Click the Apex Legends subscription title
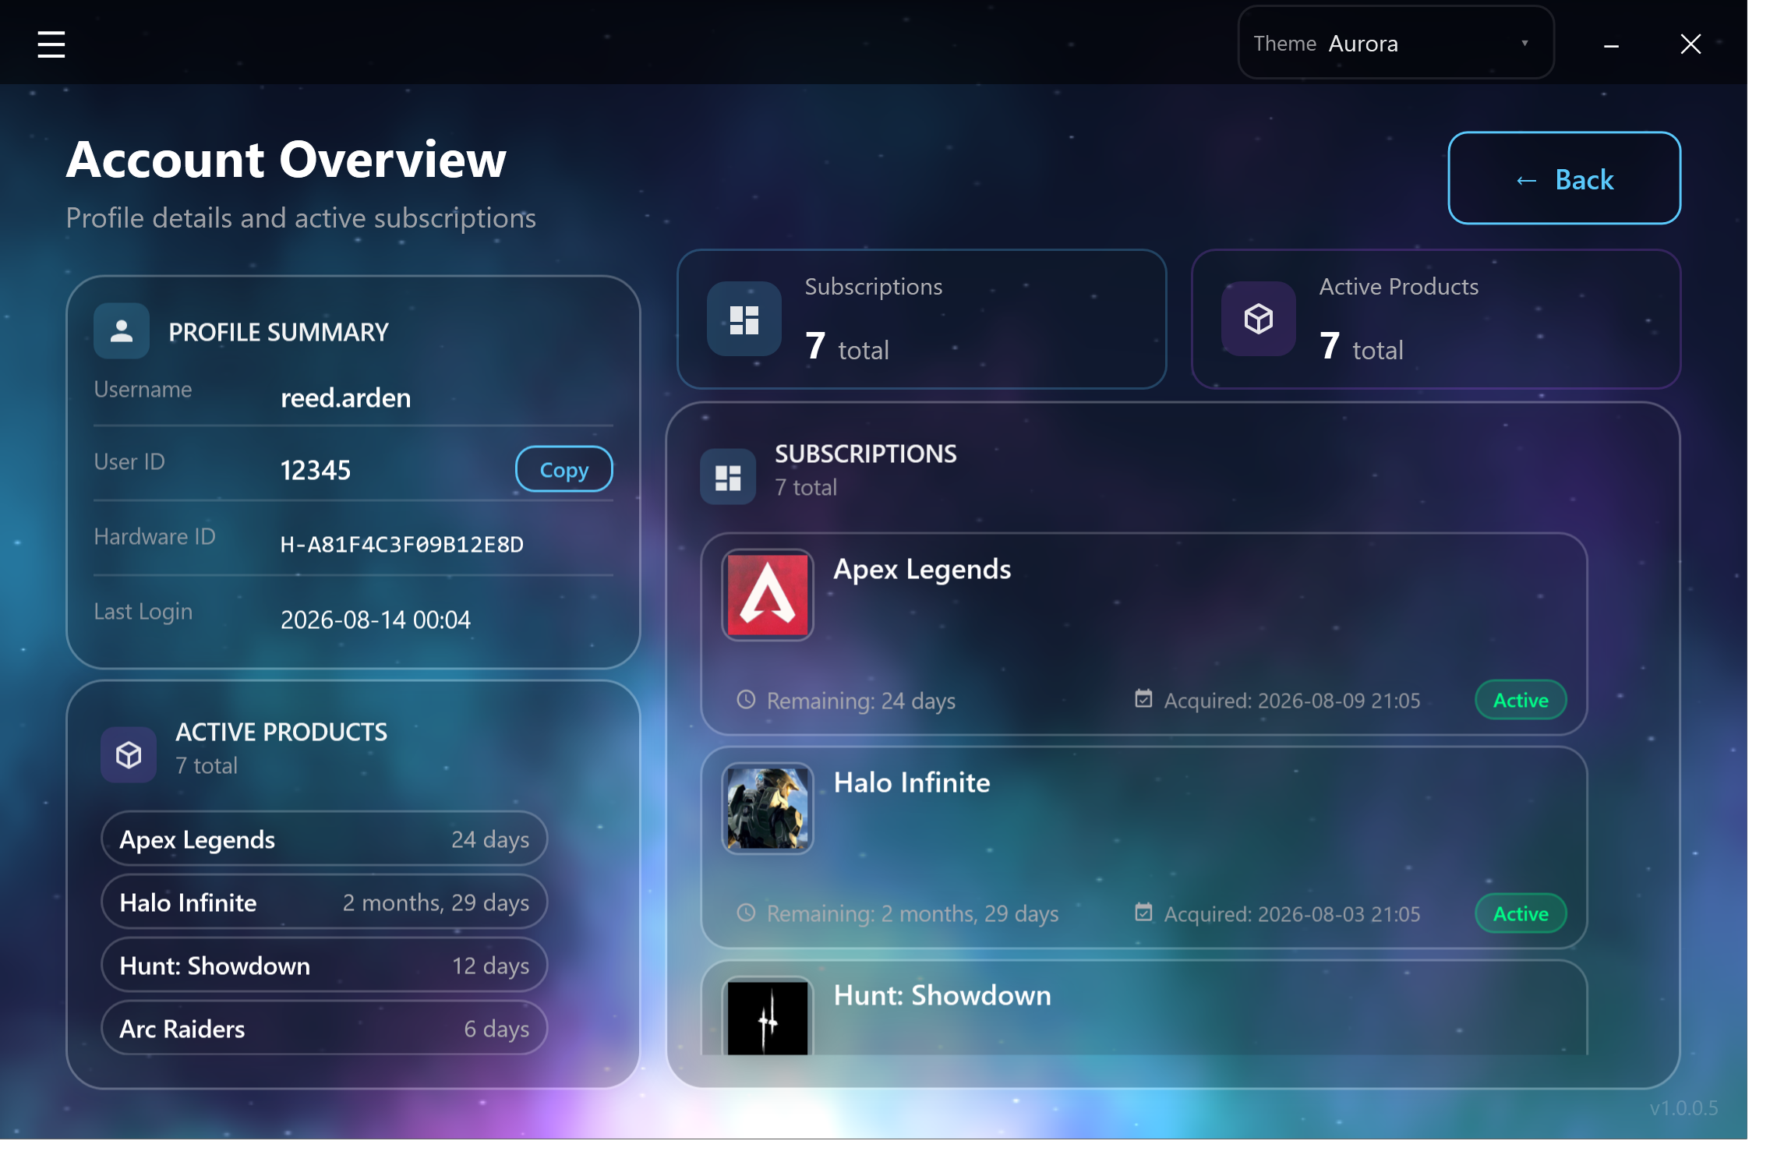Screen dimensions: 1777x1169 922,570
